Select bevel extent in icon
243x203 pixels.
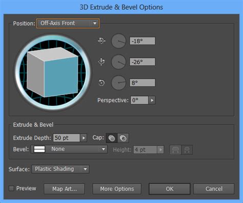187,150
